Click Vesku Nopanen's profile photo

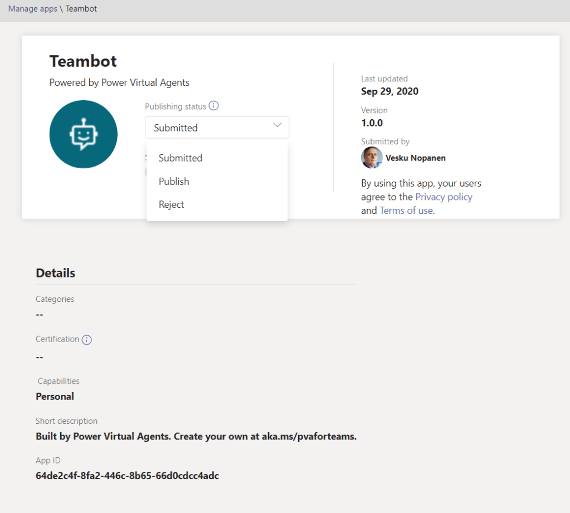372,158
